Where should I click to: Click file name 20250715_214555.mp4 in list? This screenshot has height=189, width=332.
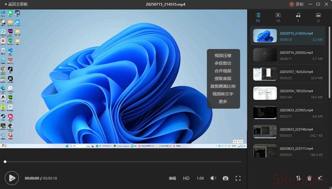tap(296, 33)
